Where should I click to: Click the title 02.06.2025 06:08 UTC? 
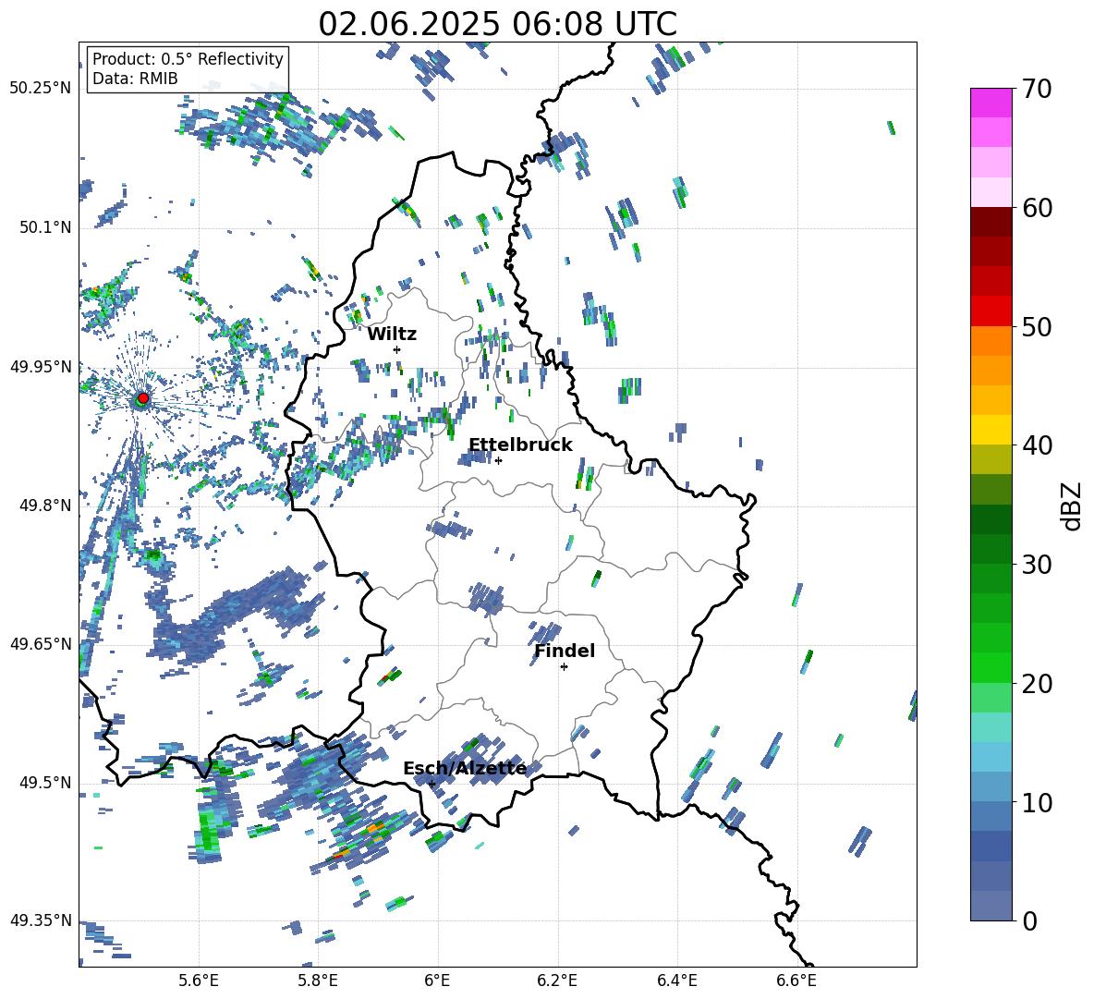pyautogui.click(x=497, y=24)
